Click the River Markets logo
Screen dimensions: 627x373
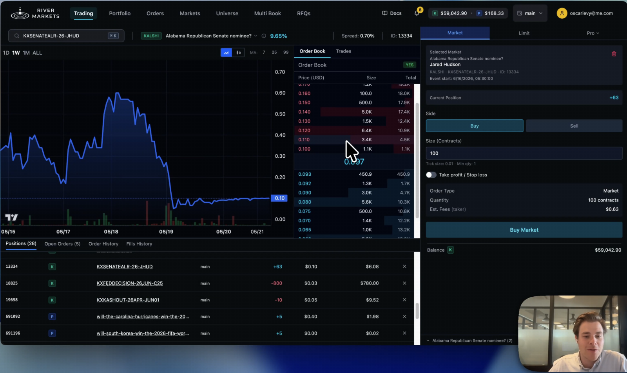point(35,13)
